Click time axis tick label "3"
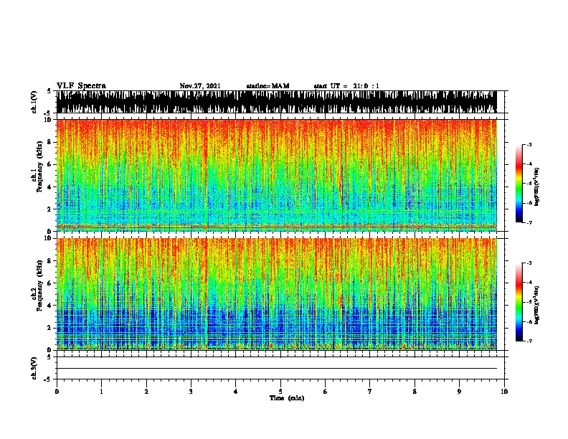Screen dimensions: 568x439 tap(191, 392)
